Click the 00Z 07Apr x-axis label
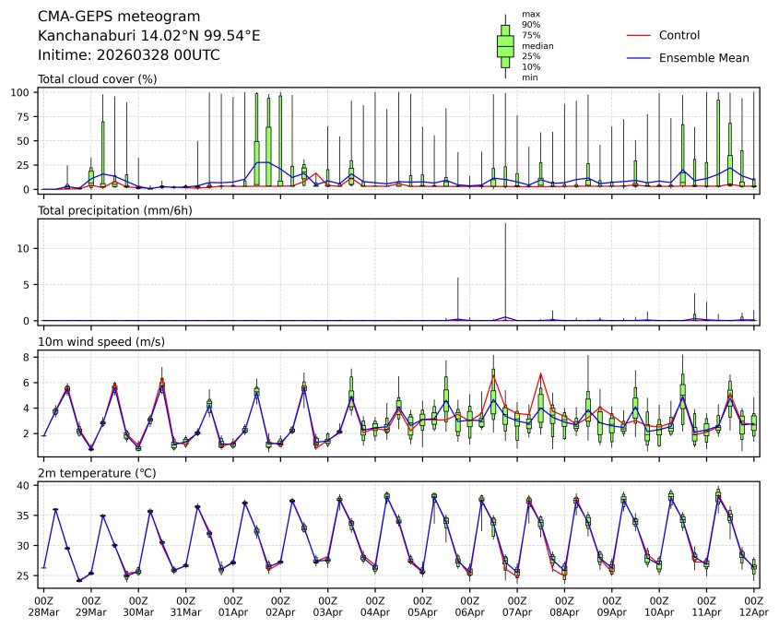This screenshot has height=628, width=779. click(517, 606)
